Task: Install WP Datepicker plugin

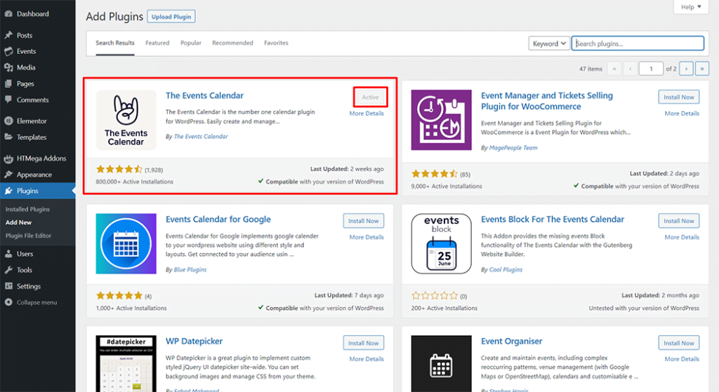Action: (364, 343)
